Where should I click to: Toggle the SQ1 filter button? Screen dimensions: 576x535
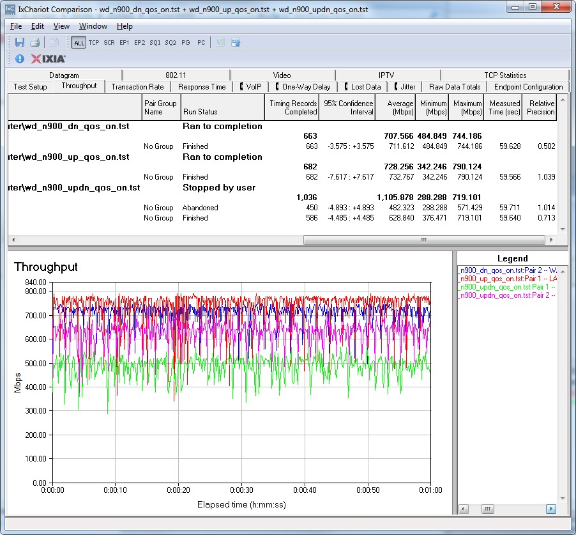[x=155, y=43]
